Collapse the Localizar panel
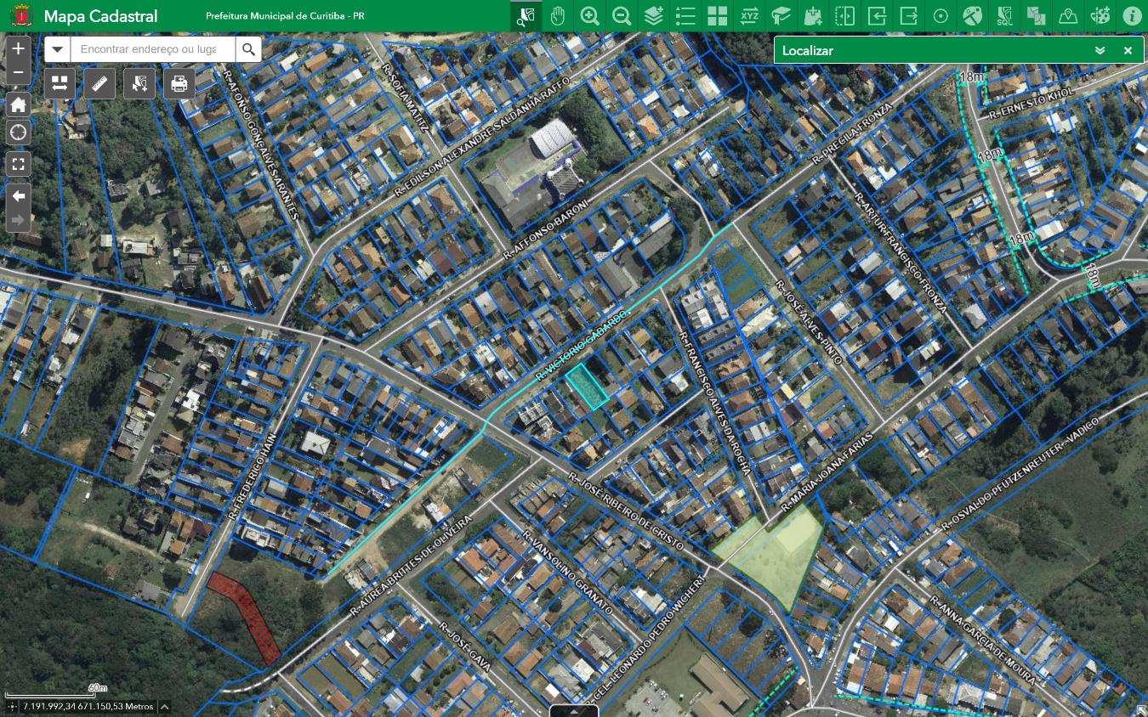Screen dimensions: 1148x717 click(1100, 51)
